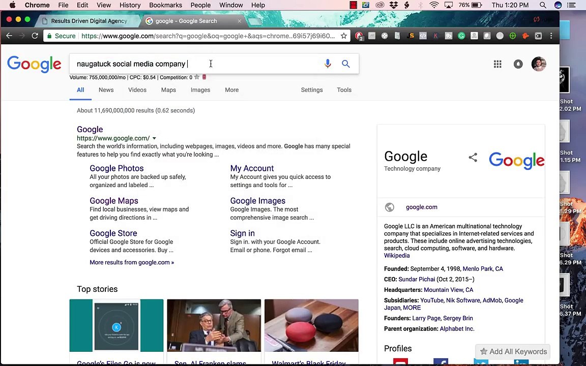Click the Add All Keywords button
The image size is (586, 366).
click(x=513, y=351)
